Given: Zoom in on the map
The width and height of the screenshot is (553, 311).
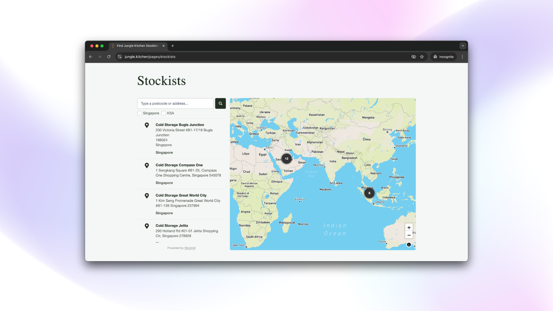Looking at the screenshot, I should (409, 227).
